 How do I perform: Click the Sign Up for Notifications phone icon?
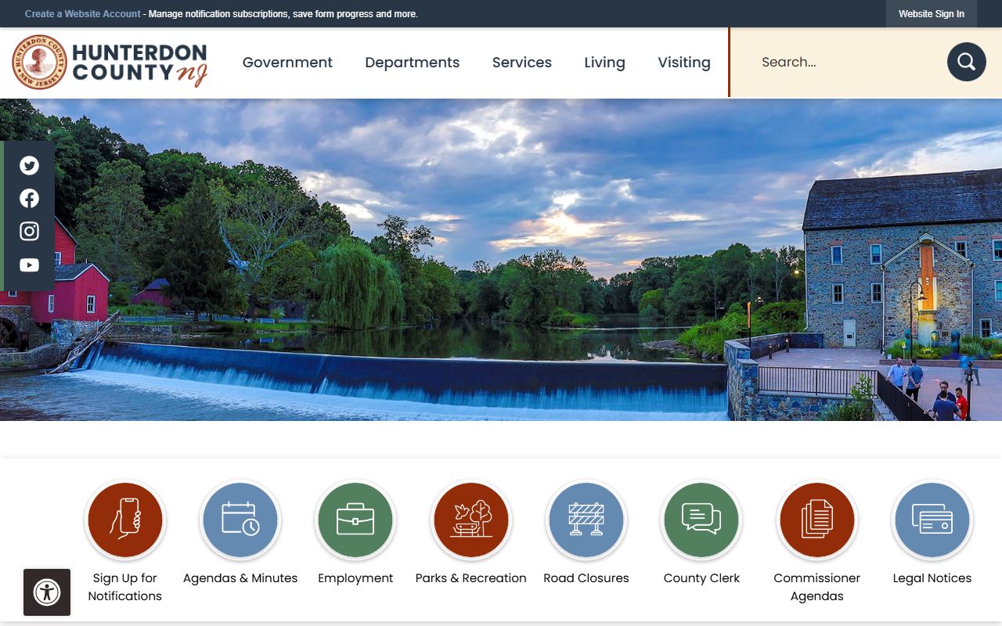point(125,520)
